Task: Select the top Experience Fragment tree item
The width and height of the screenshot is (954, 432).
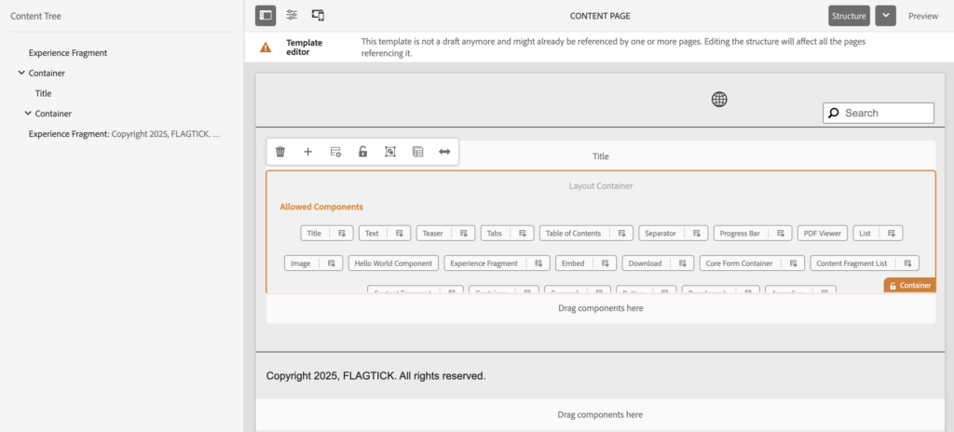Action: coord(68,53)
